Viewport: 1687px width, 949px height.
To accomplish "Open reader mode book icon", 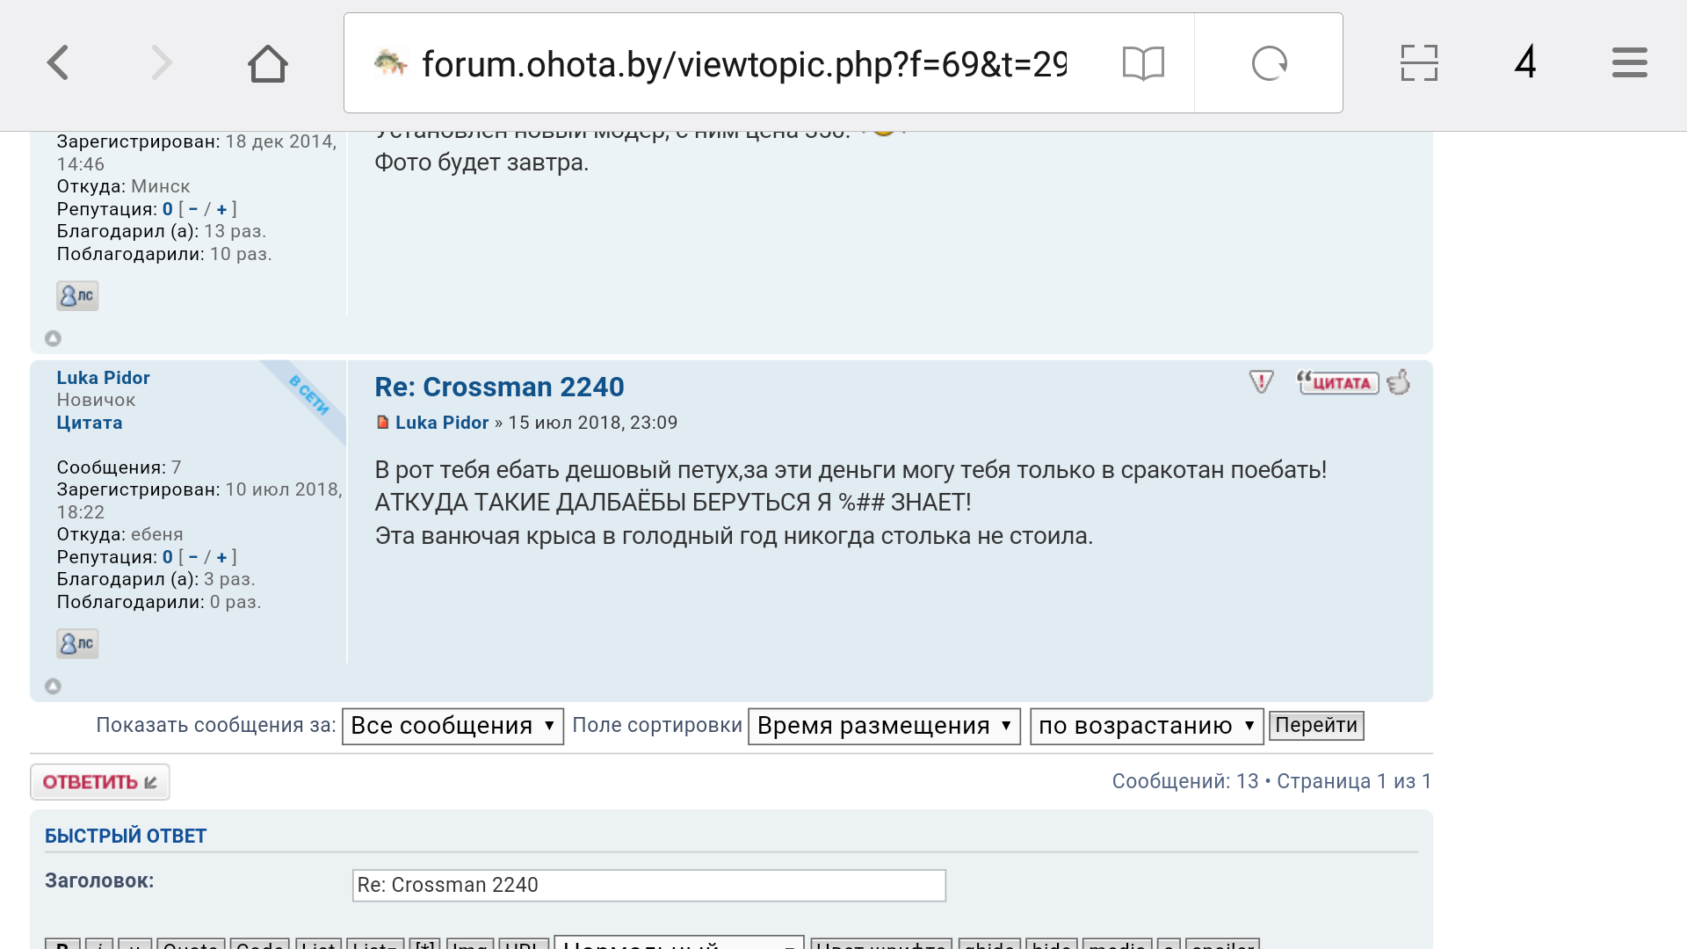I will (1143, 63).
